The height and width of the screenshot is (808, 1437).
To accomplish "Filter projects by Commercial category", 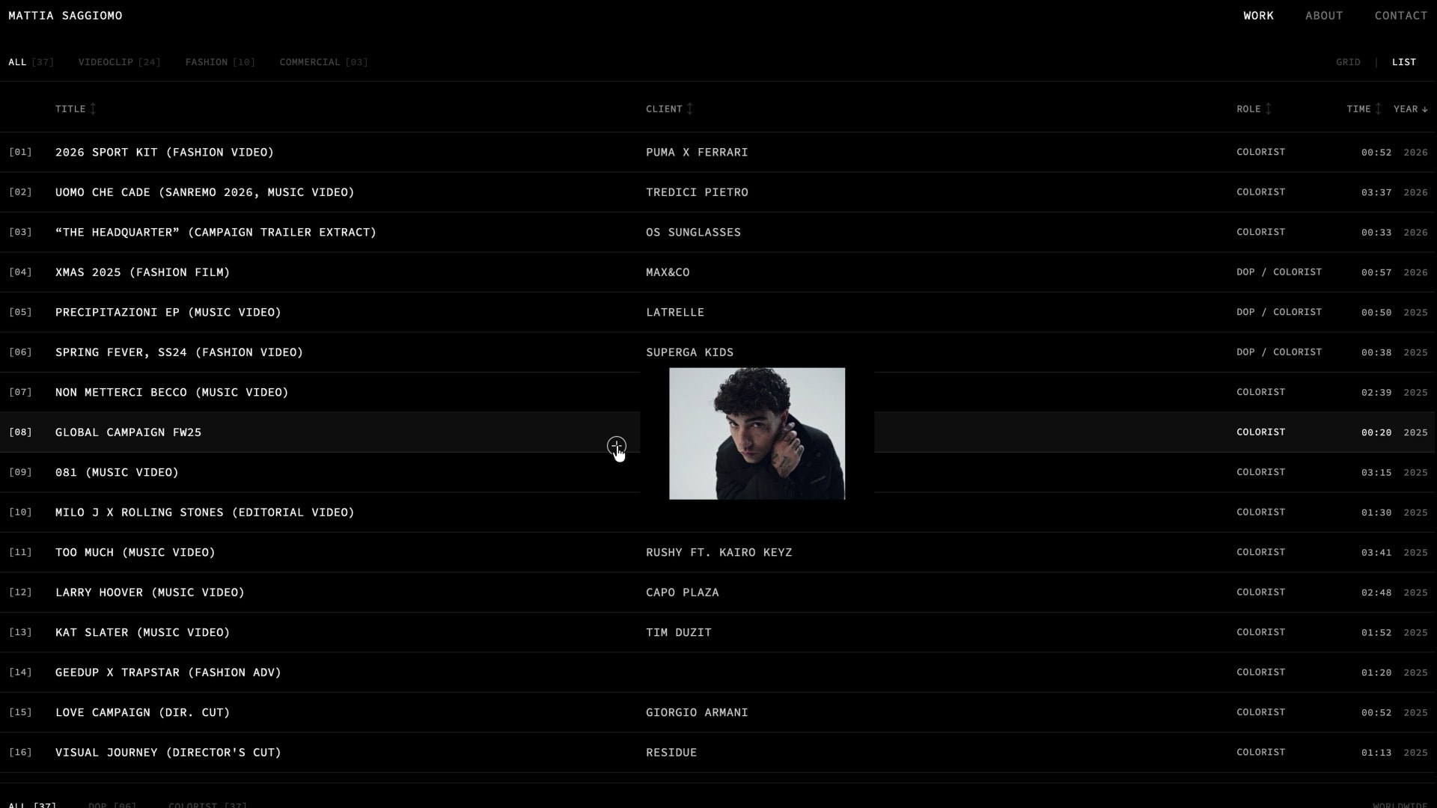I will click(323, 62).
